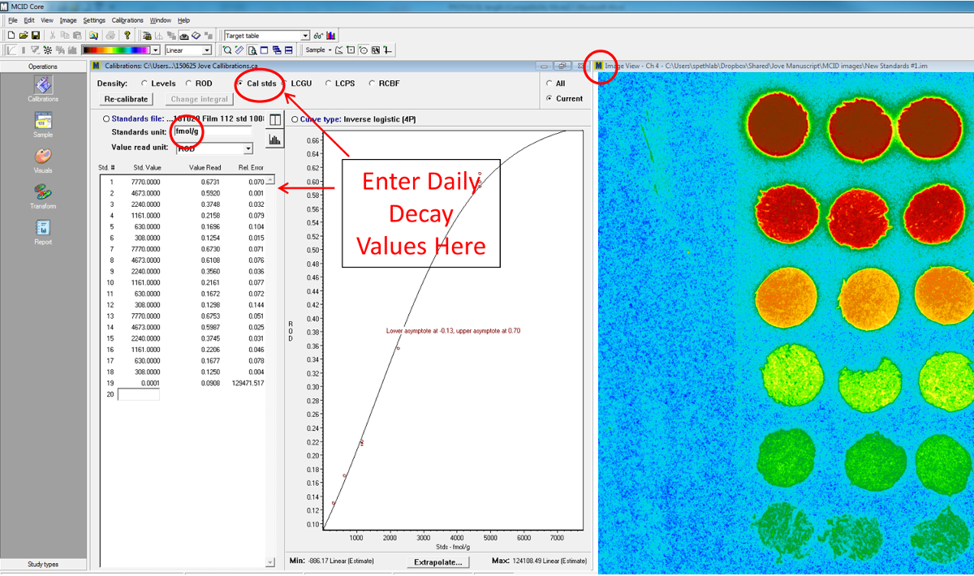Click the Save floppy disk icon

click(x=36, y=36)
